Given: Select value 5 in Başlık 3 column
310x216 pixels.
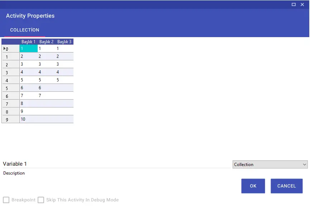Looking at the screenshot, I should click(x=65, y=80).
